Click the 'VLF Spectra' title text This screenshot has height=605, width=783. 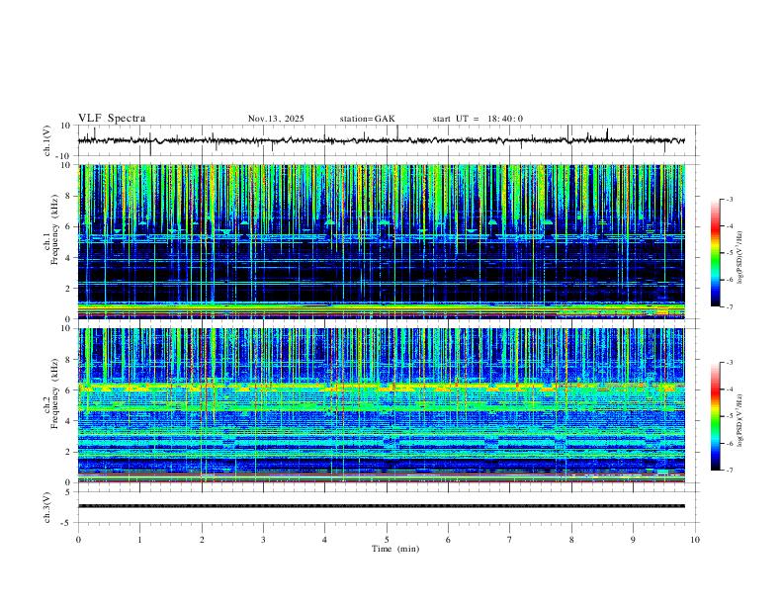click(x=112, y=119)
